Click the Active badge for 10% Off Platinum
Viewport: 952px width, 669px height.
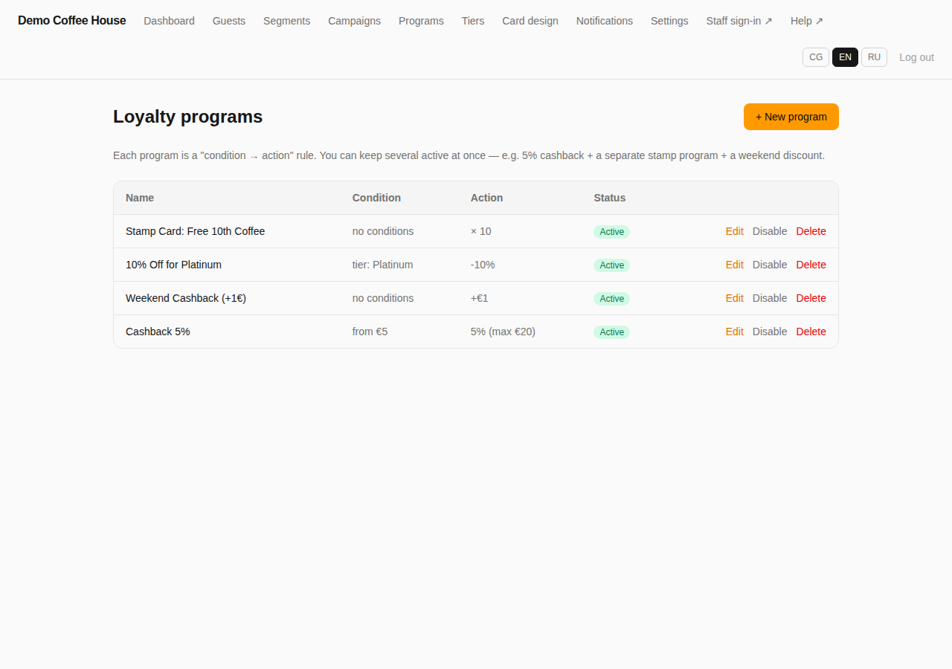click(611, 265)
